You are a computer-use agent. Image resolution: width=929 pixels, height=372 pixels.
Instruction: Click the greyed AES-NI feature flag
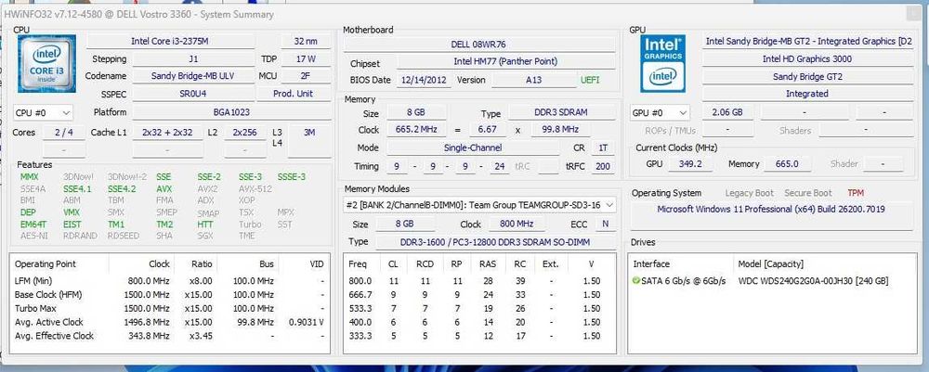coord(33,236)
